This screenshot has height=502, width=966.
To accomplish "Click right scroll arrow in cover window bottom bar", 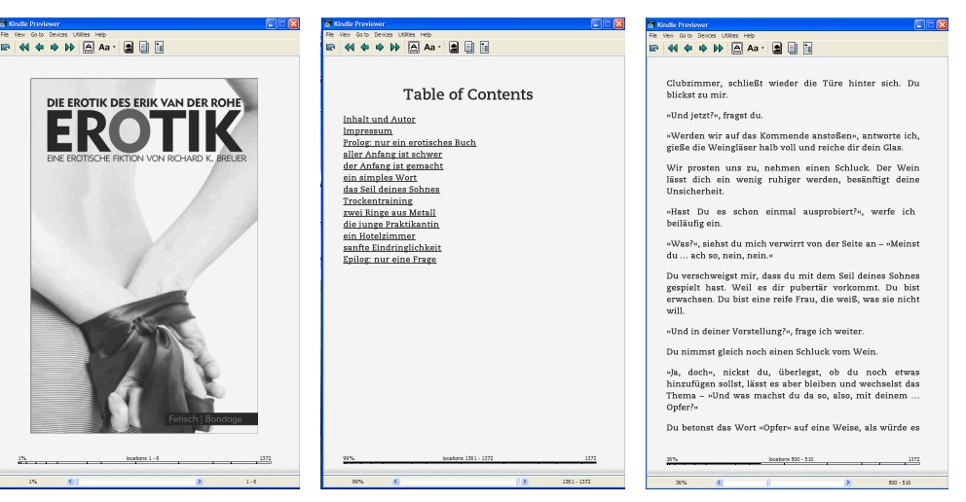I will tap(200, 481).
